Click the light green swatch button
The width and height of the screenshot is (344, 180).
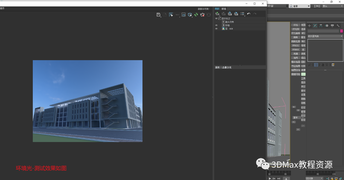click(303, 74)
